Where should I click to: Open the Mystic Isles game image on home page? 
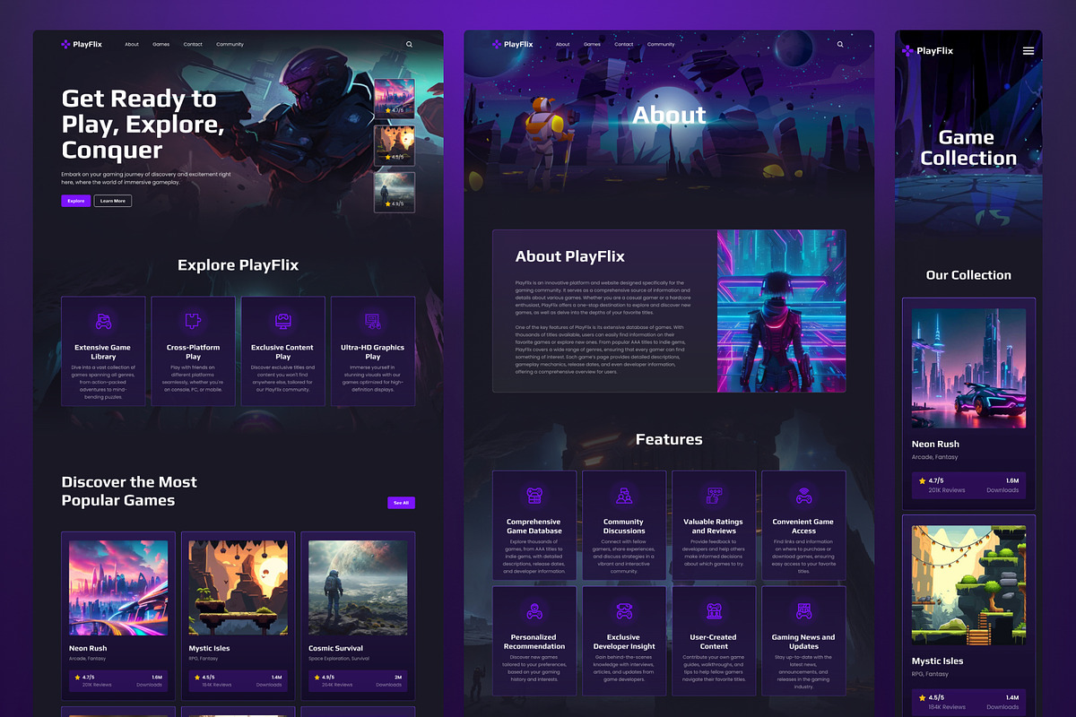pyautogui.click(x=238, y=588)
